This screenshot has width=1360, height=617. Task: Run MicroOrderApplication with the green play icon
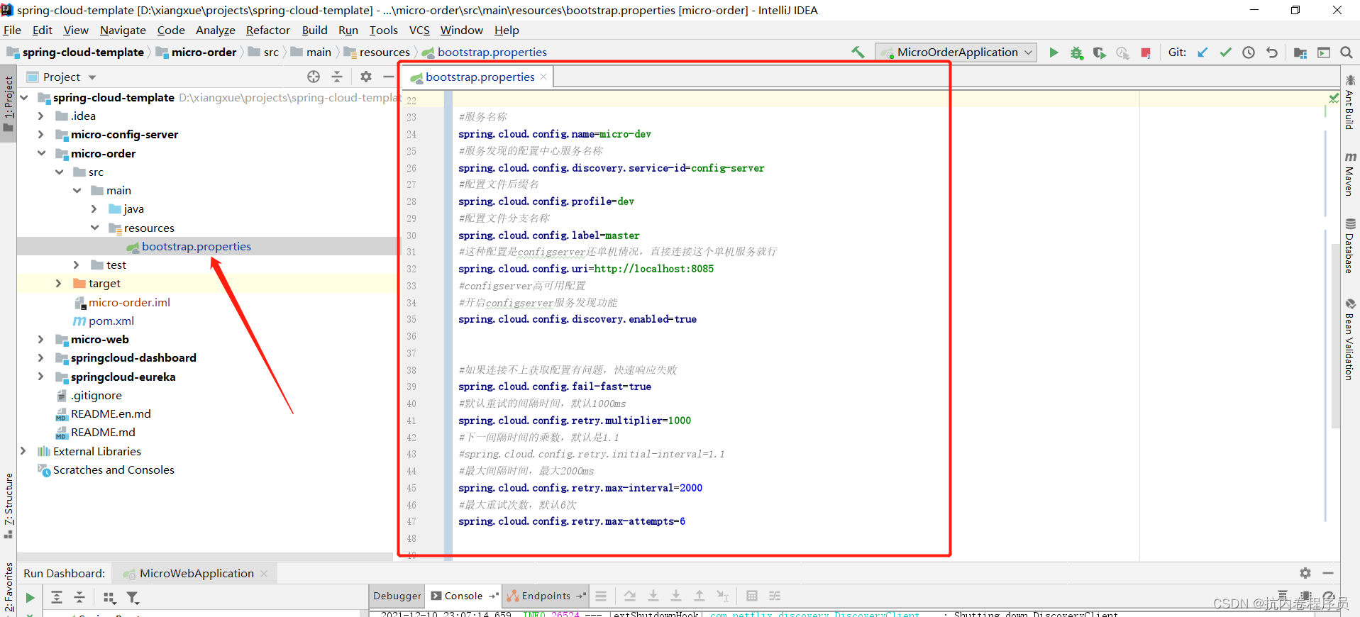pyautogui.click(x=1054, y=52)
